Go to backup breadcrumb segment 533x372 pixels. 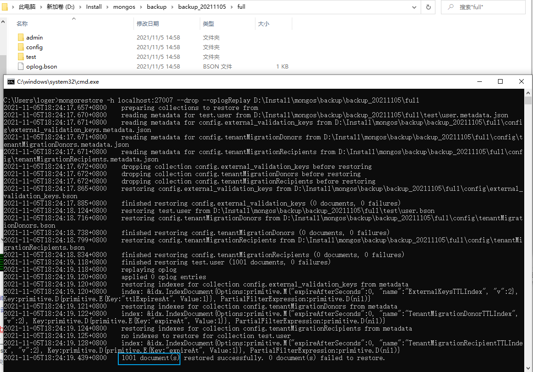coord(156,7)
